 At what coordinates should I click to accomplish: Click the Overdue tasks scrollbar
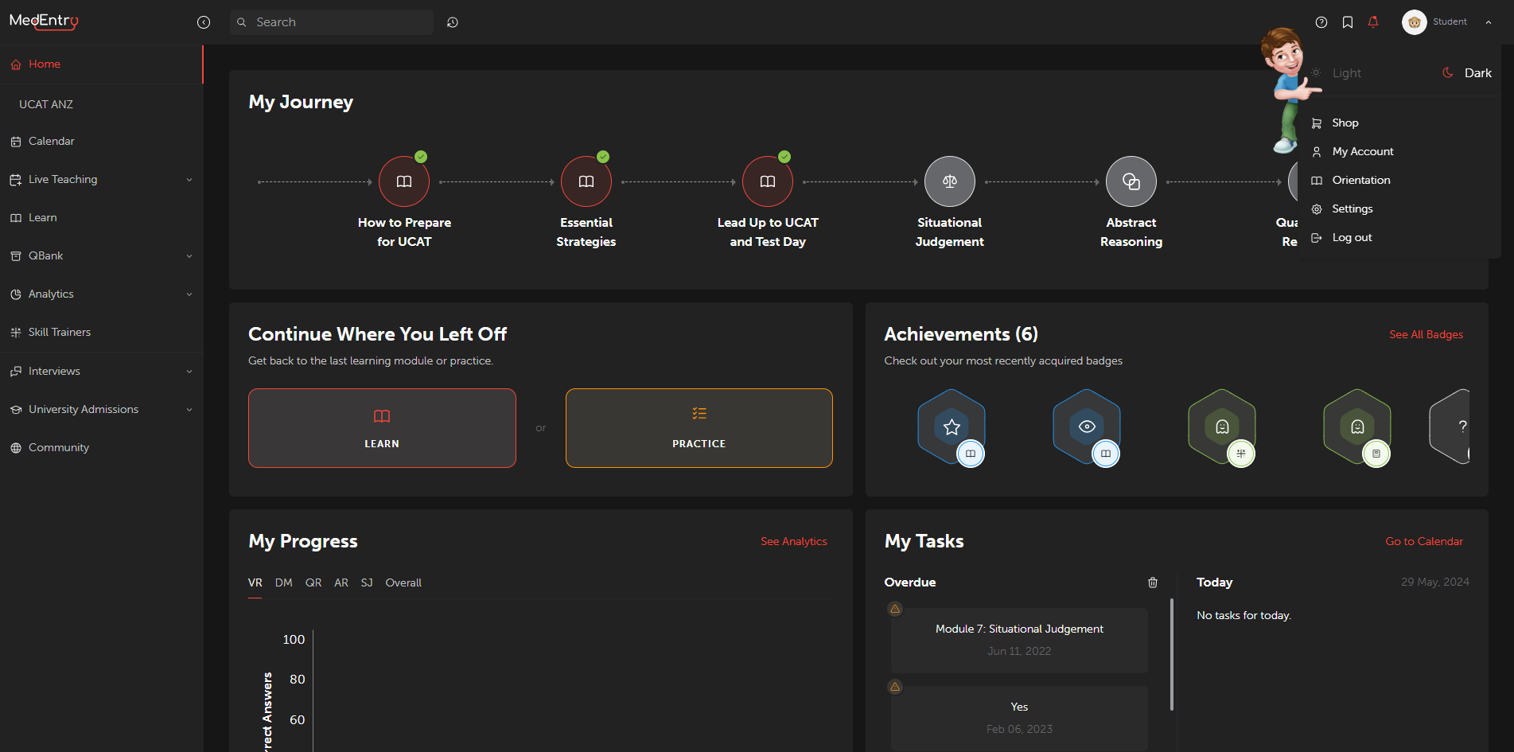pos(1172,654)
